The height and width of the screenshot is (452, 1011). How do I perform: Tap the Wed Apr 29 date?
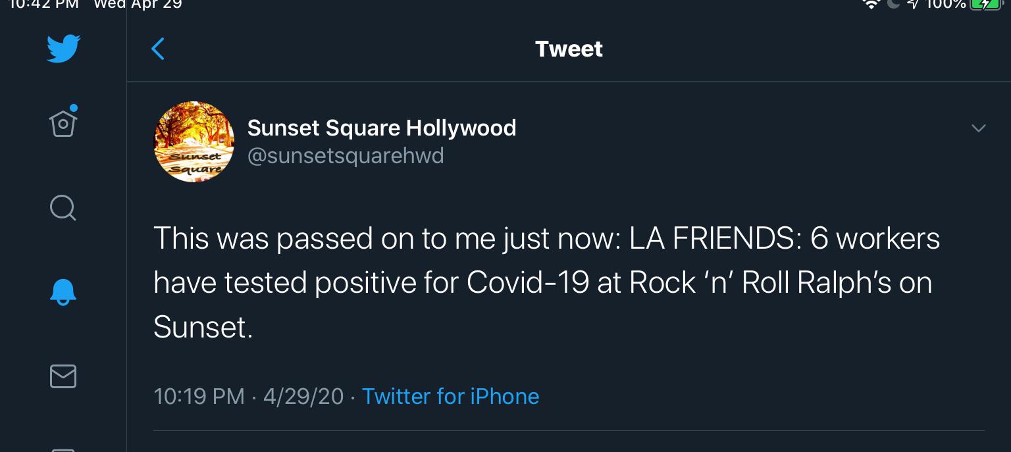coord(138,4)
